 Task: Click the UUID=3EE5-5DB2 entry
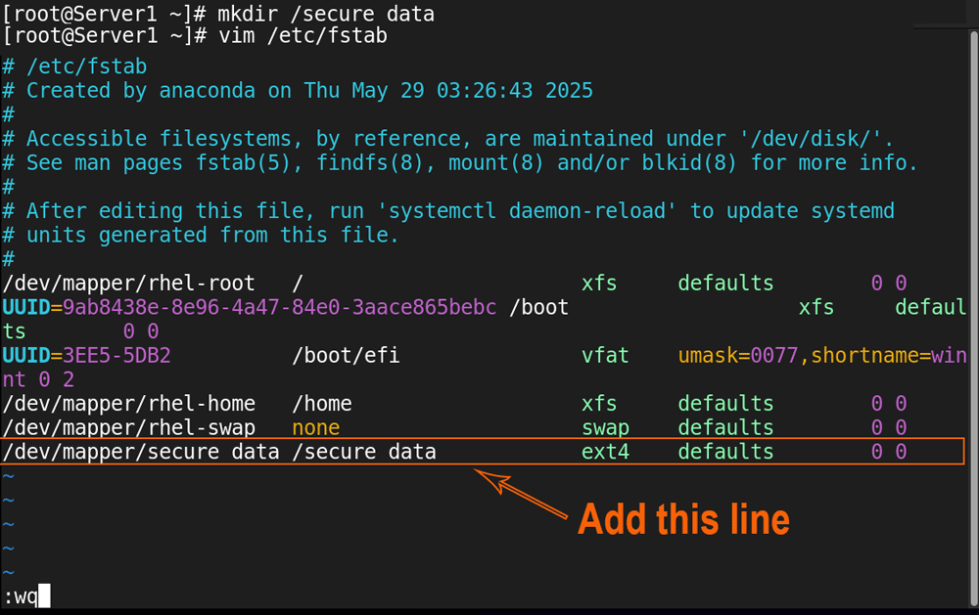86,356
